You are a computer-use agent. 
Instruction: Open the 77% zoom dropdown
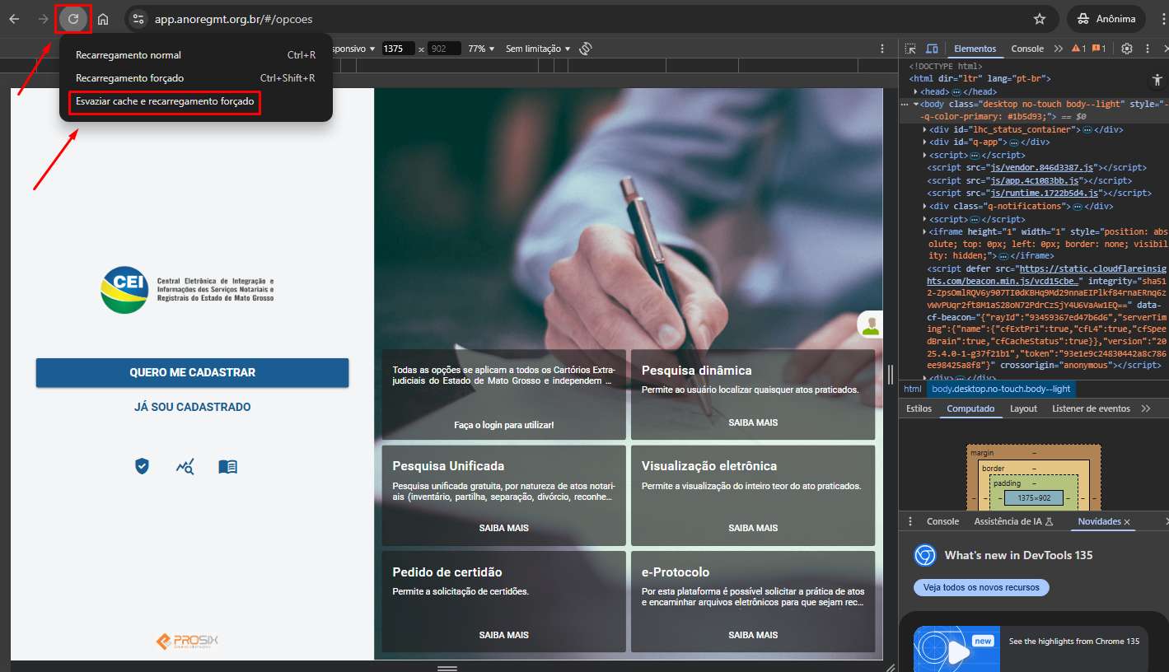481,49
